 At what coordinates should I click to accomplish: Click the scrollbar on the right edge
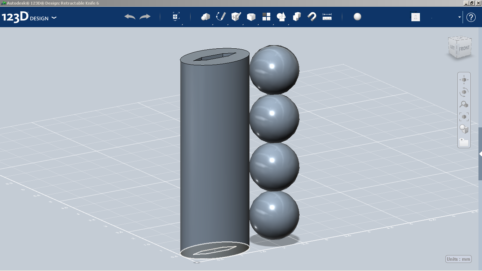[480, 153]
